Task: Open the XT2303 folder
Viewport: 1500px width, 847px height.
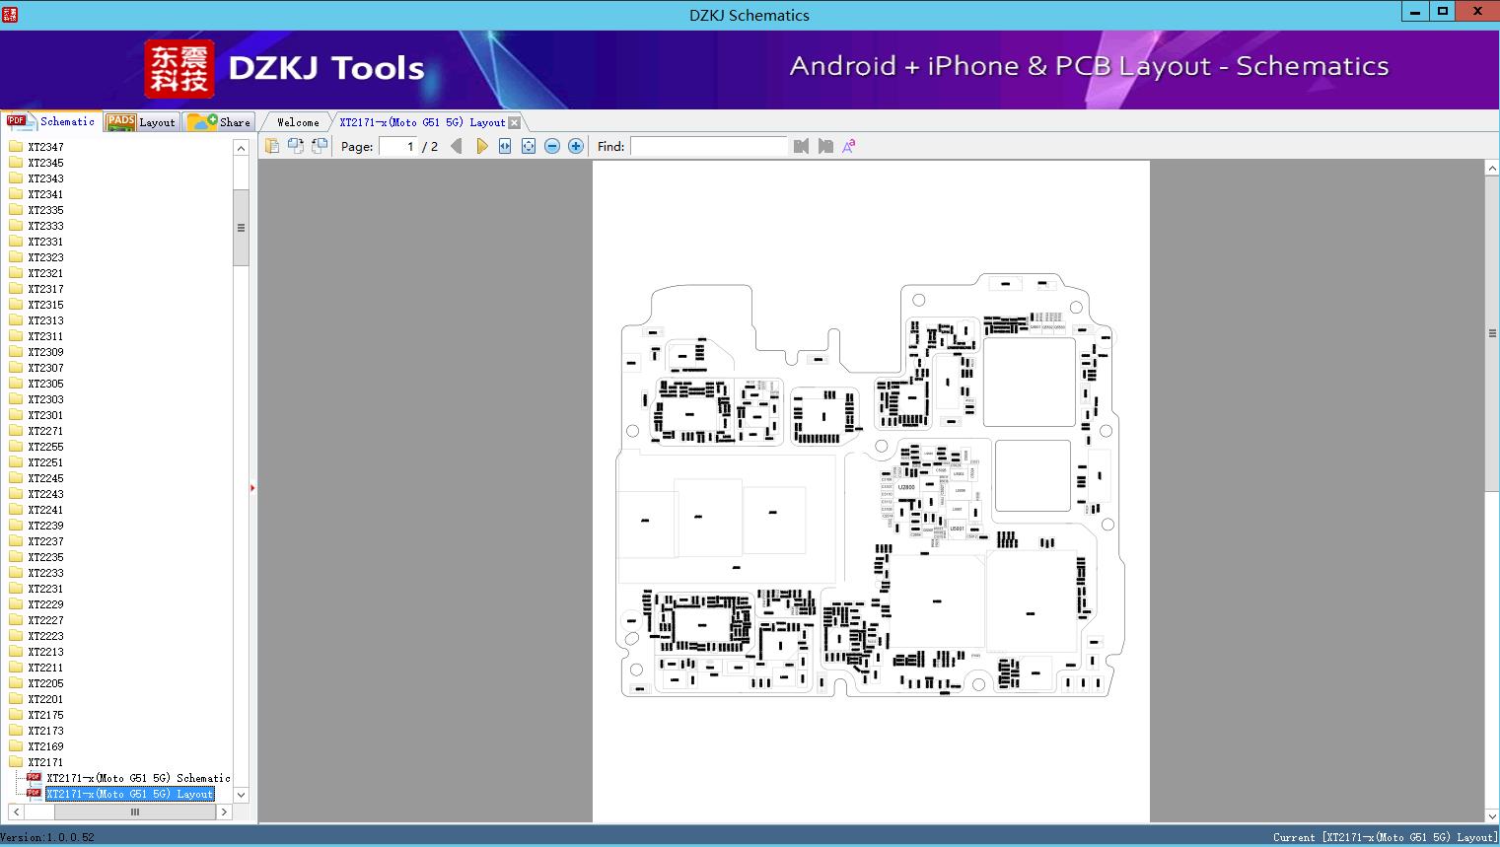Action: tap(36, 399)
